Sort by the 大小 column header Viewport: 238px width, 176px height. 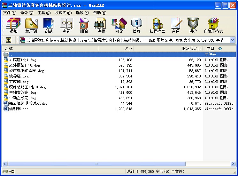(x=116, y=49)
